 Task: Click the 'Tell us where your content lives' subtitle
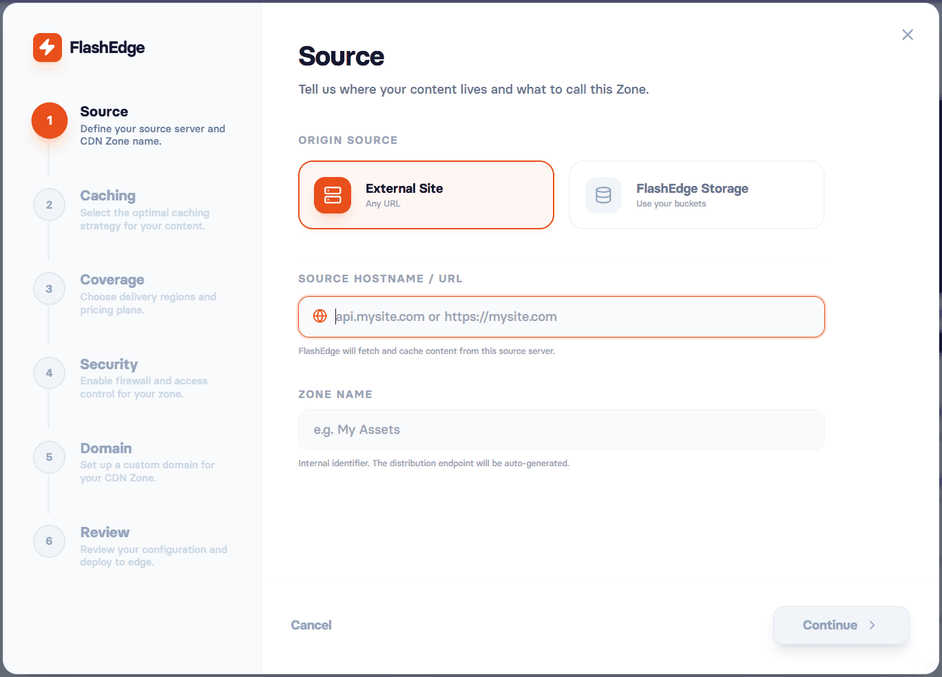click(474, 90)
